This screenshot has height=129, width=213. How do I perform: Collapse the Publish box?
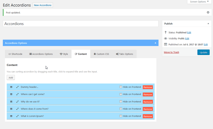pos(208,24)
